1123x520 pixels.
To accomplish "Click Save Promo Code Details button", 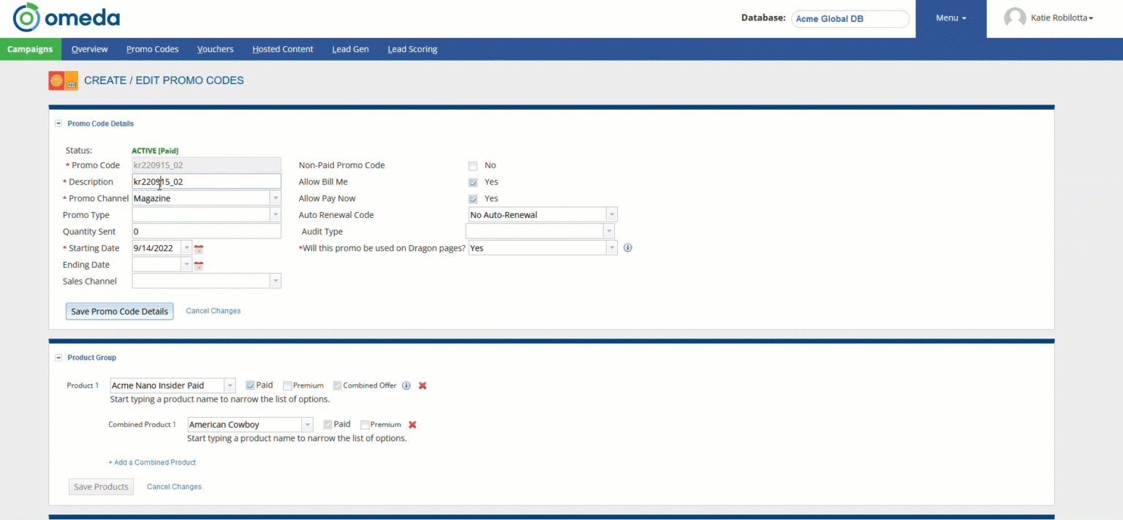I will pos(119,311).
